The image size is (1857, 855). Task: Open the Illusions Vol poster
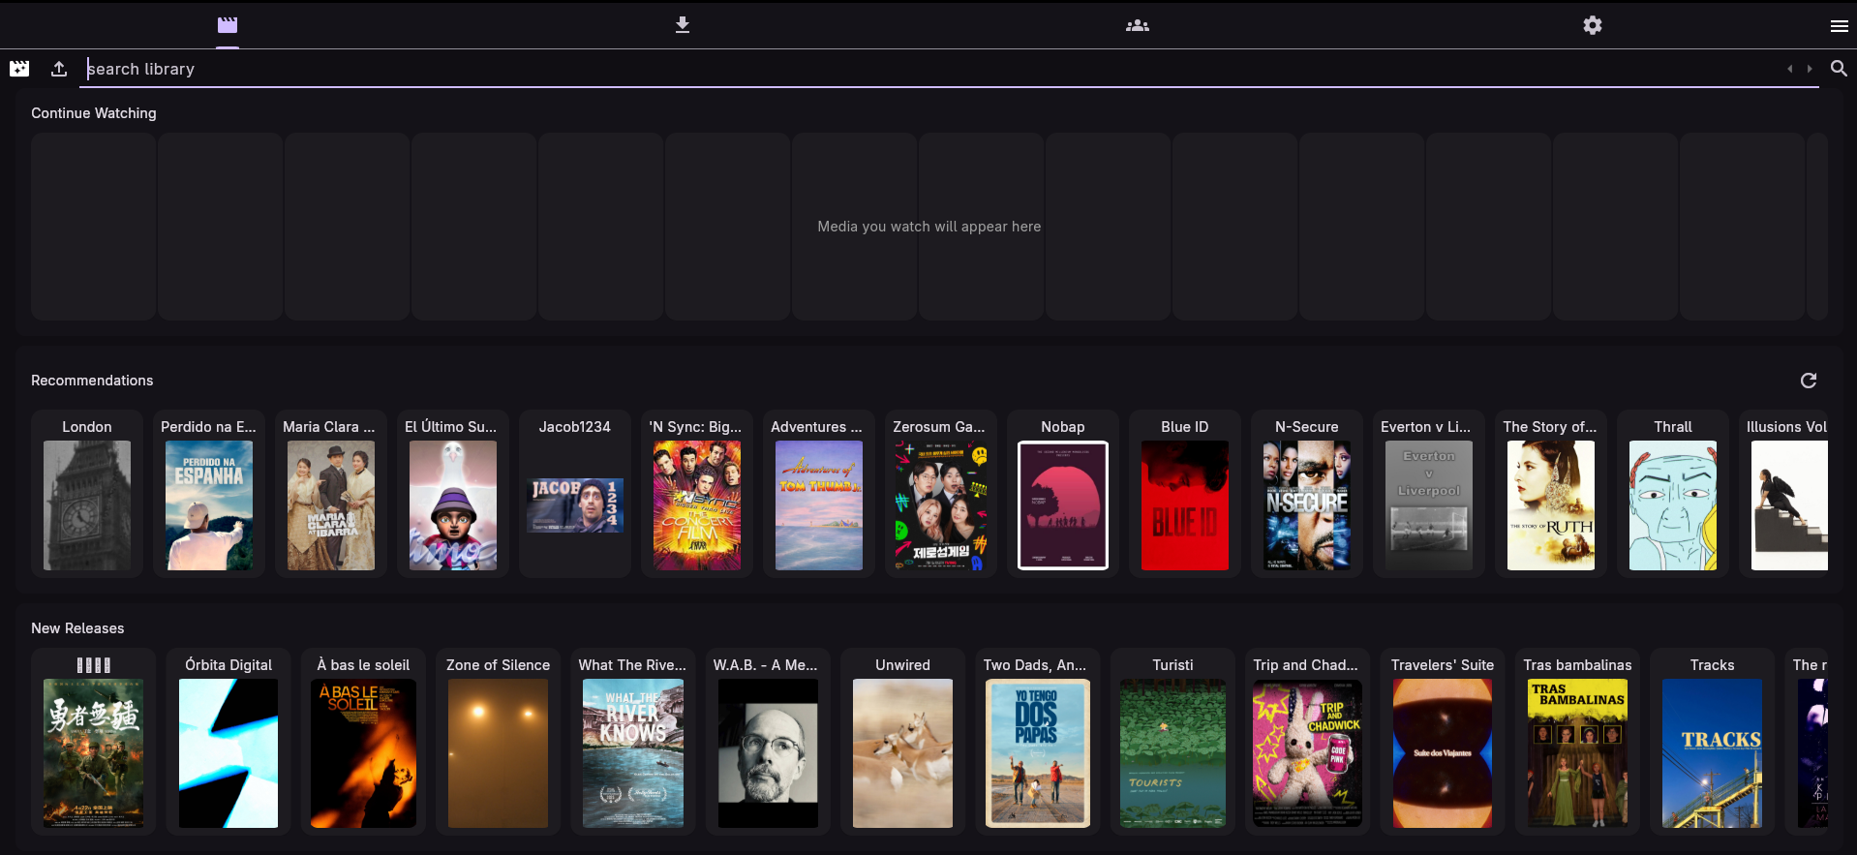click(x=1789, y=505)
